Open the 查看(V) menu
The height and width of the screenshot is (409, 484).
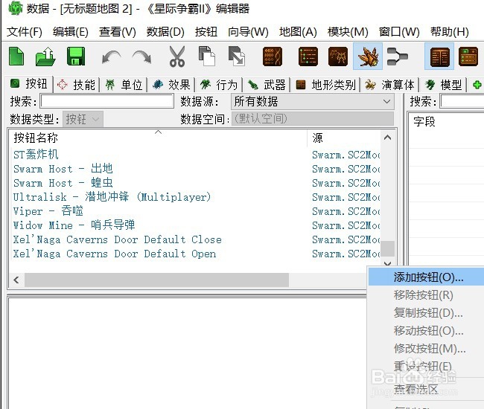point(118,32)
